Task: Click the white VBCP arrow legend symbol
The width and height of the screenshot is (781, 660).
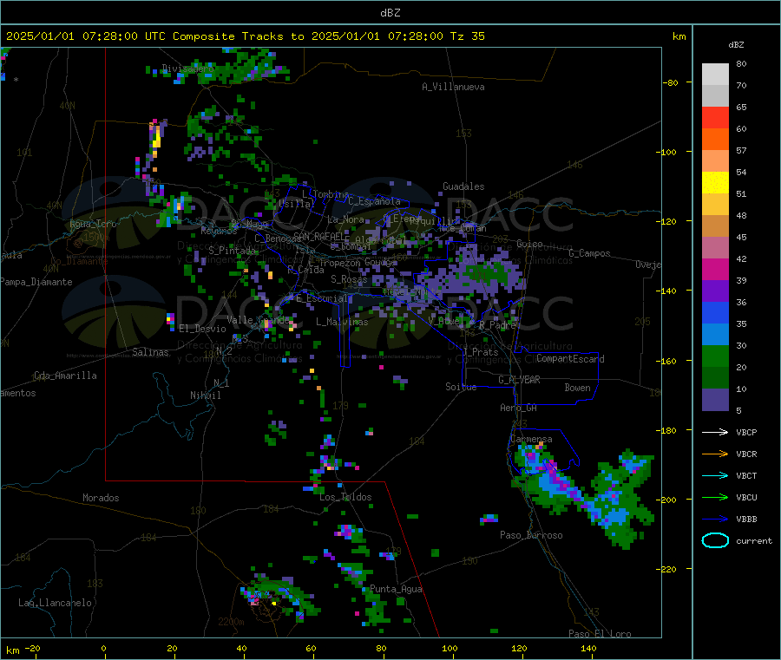Action: pos(715,432)
